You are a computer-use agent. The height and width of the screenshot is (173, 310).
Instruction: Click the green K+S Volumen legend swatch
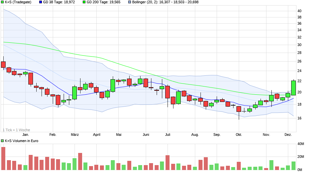[x=3, y=141]
